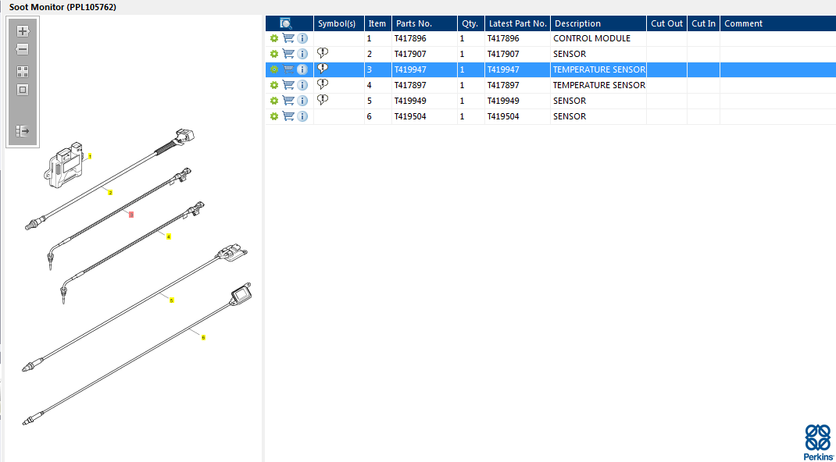The width and height of the screenshot is (836, 462).
Task: Click the green gear for T417896
Action: (274, 38)
